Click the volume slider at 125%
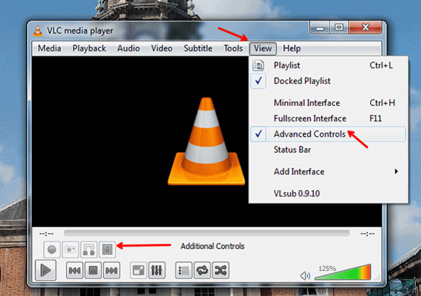This screenshot has width=421, height=296. point(343,272)
